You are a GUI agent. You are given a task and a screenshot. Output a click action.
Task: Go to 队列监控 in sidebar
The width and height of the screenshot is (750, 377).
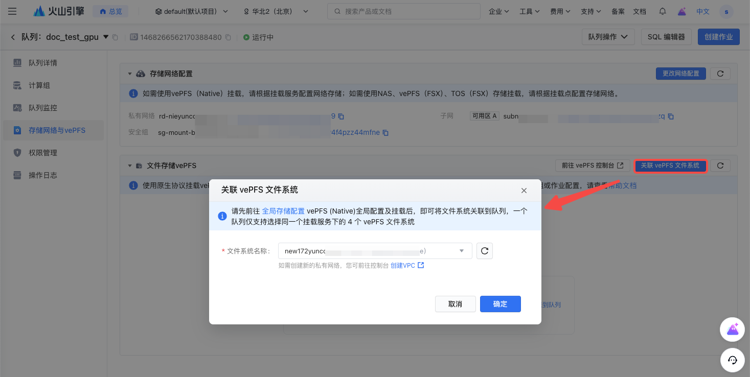tap(53, 108)
